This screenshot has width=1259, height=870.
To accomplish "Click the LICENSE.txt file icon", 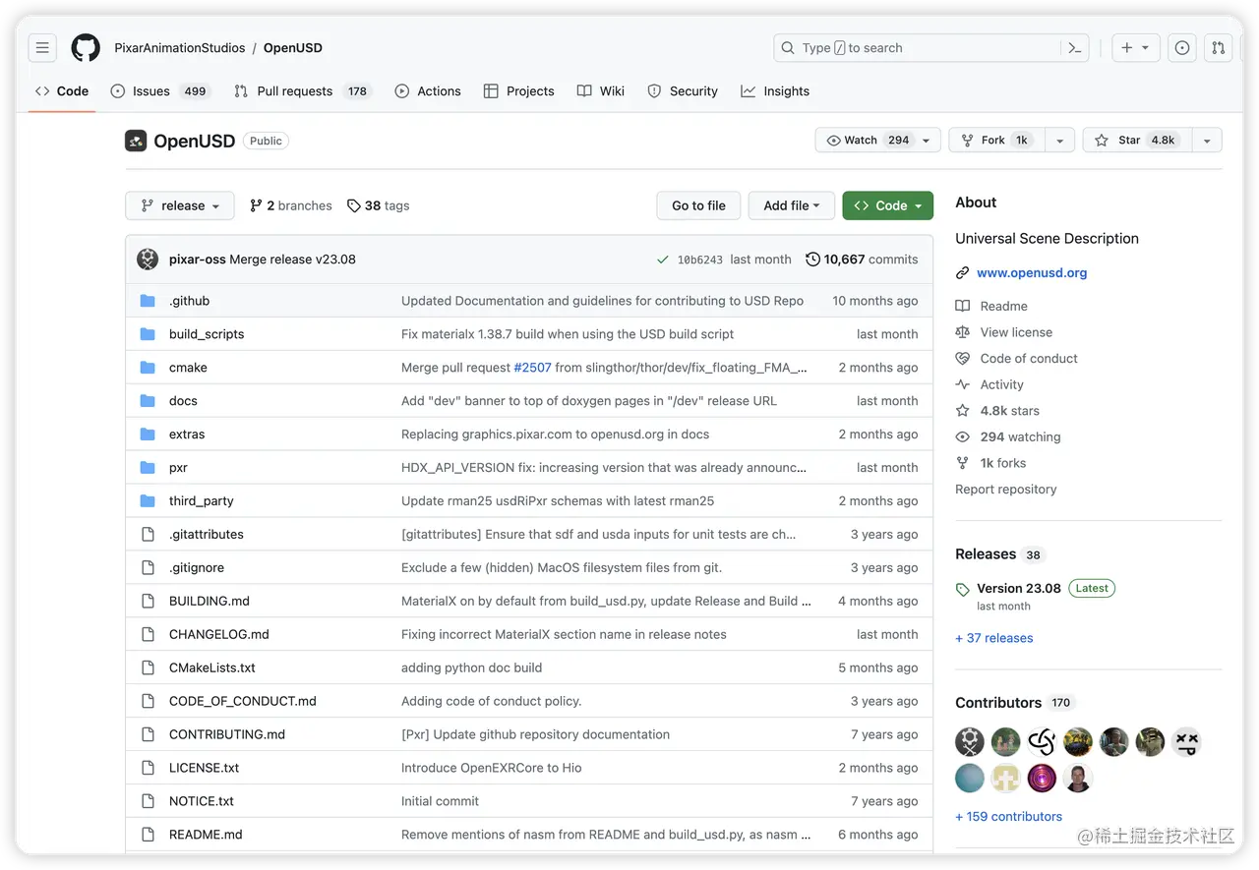I will (x=148, y=768).
